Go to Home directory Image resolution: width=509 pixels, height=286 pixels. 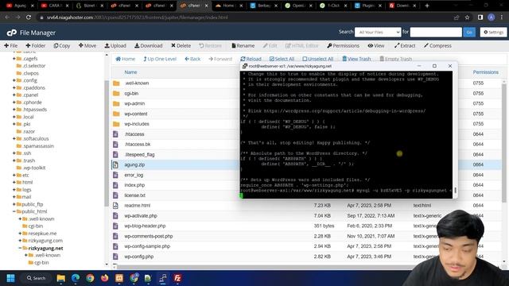tap(126, 59)
